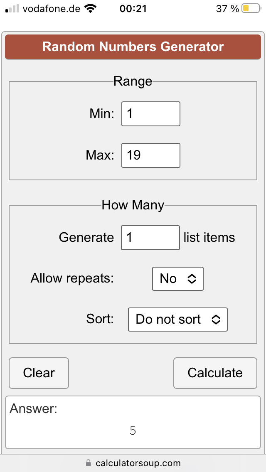
Task: Tap the 00:21 clock in status bar
Action: pos(133,9)
